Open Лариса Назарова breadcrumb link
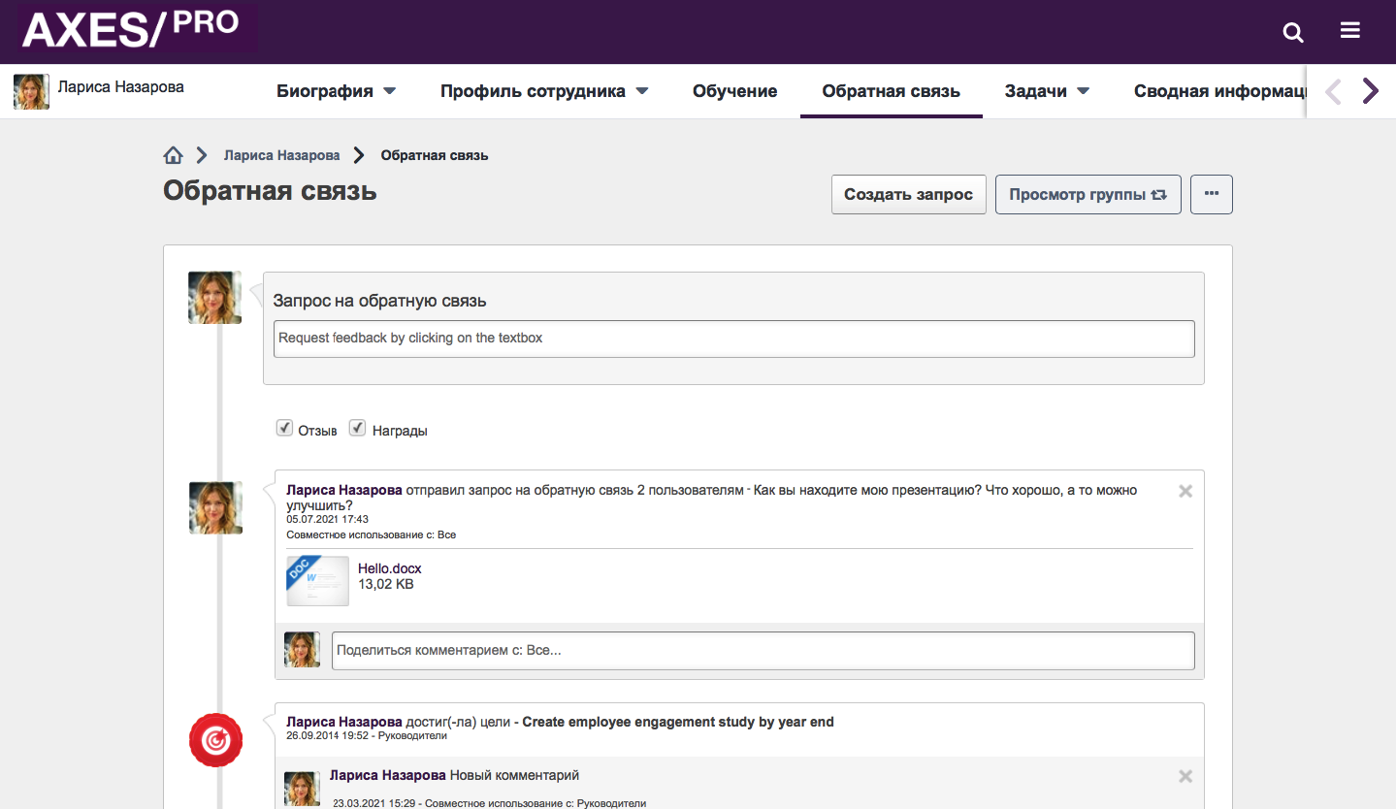The width and height of the screenshot is (1396, 809). pyautogui.click(x=282, y=155)
